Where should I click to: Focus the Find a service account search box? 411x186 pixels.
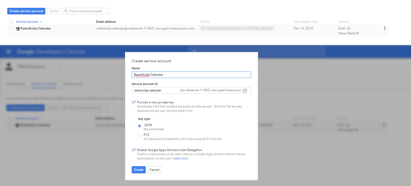pos(86,11)
